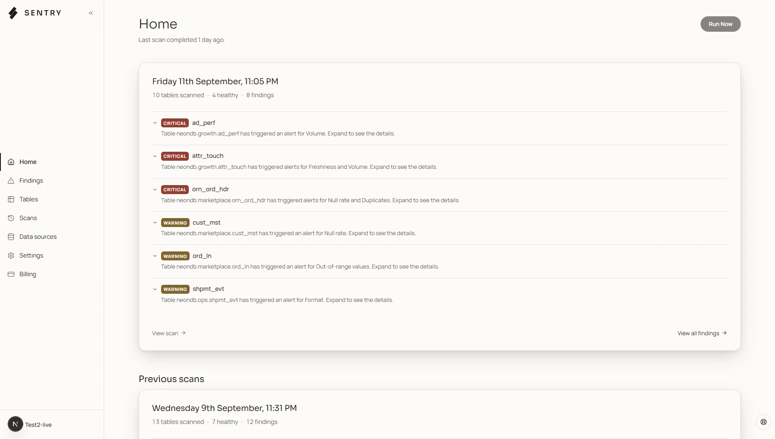Viewport: 775px width, 439px height.
Task: Click the Tables grid icon
Action: coord(11,199)
